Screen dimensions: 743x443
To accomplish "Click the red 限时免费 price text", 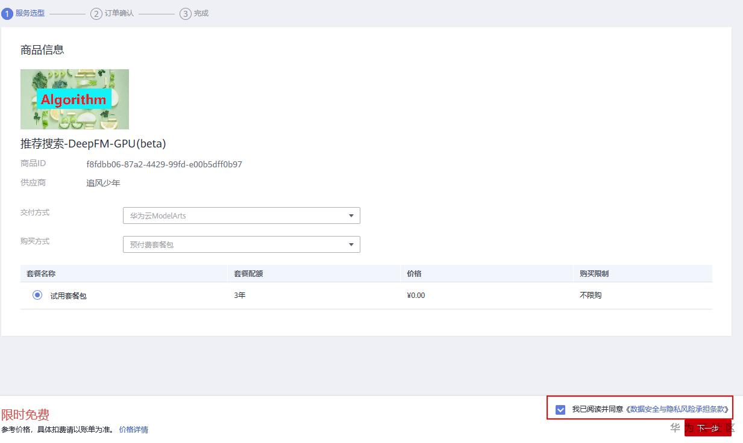I will 25,415.
